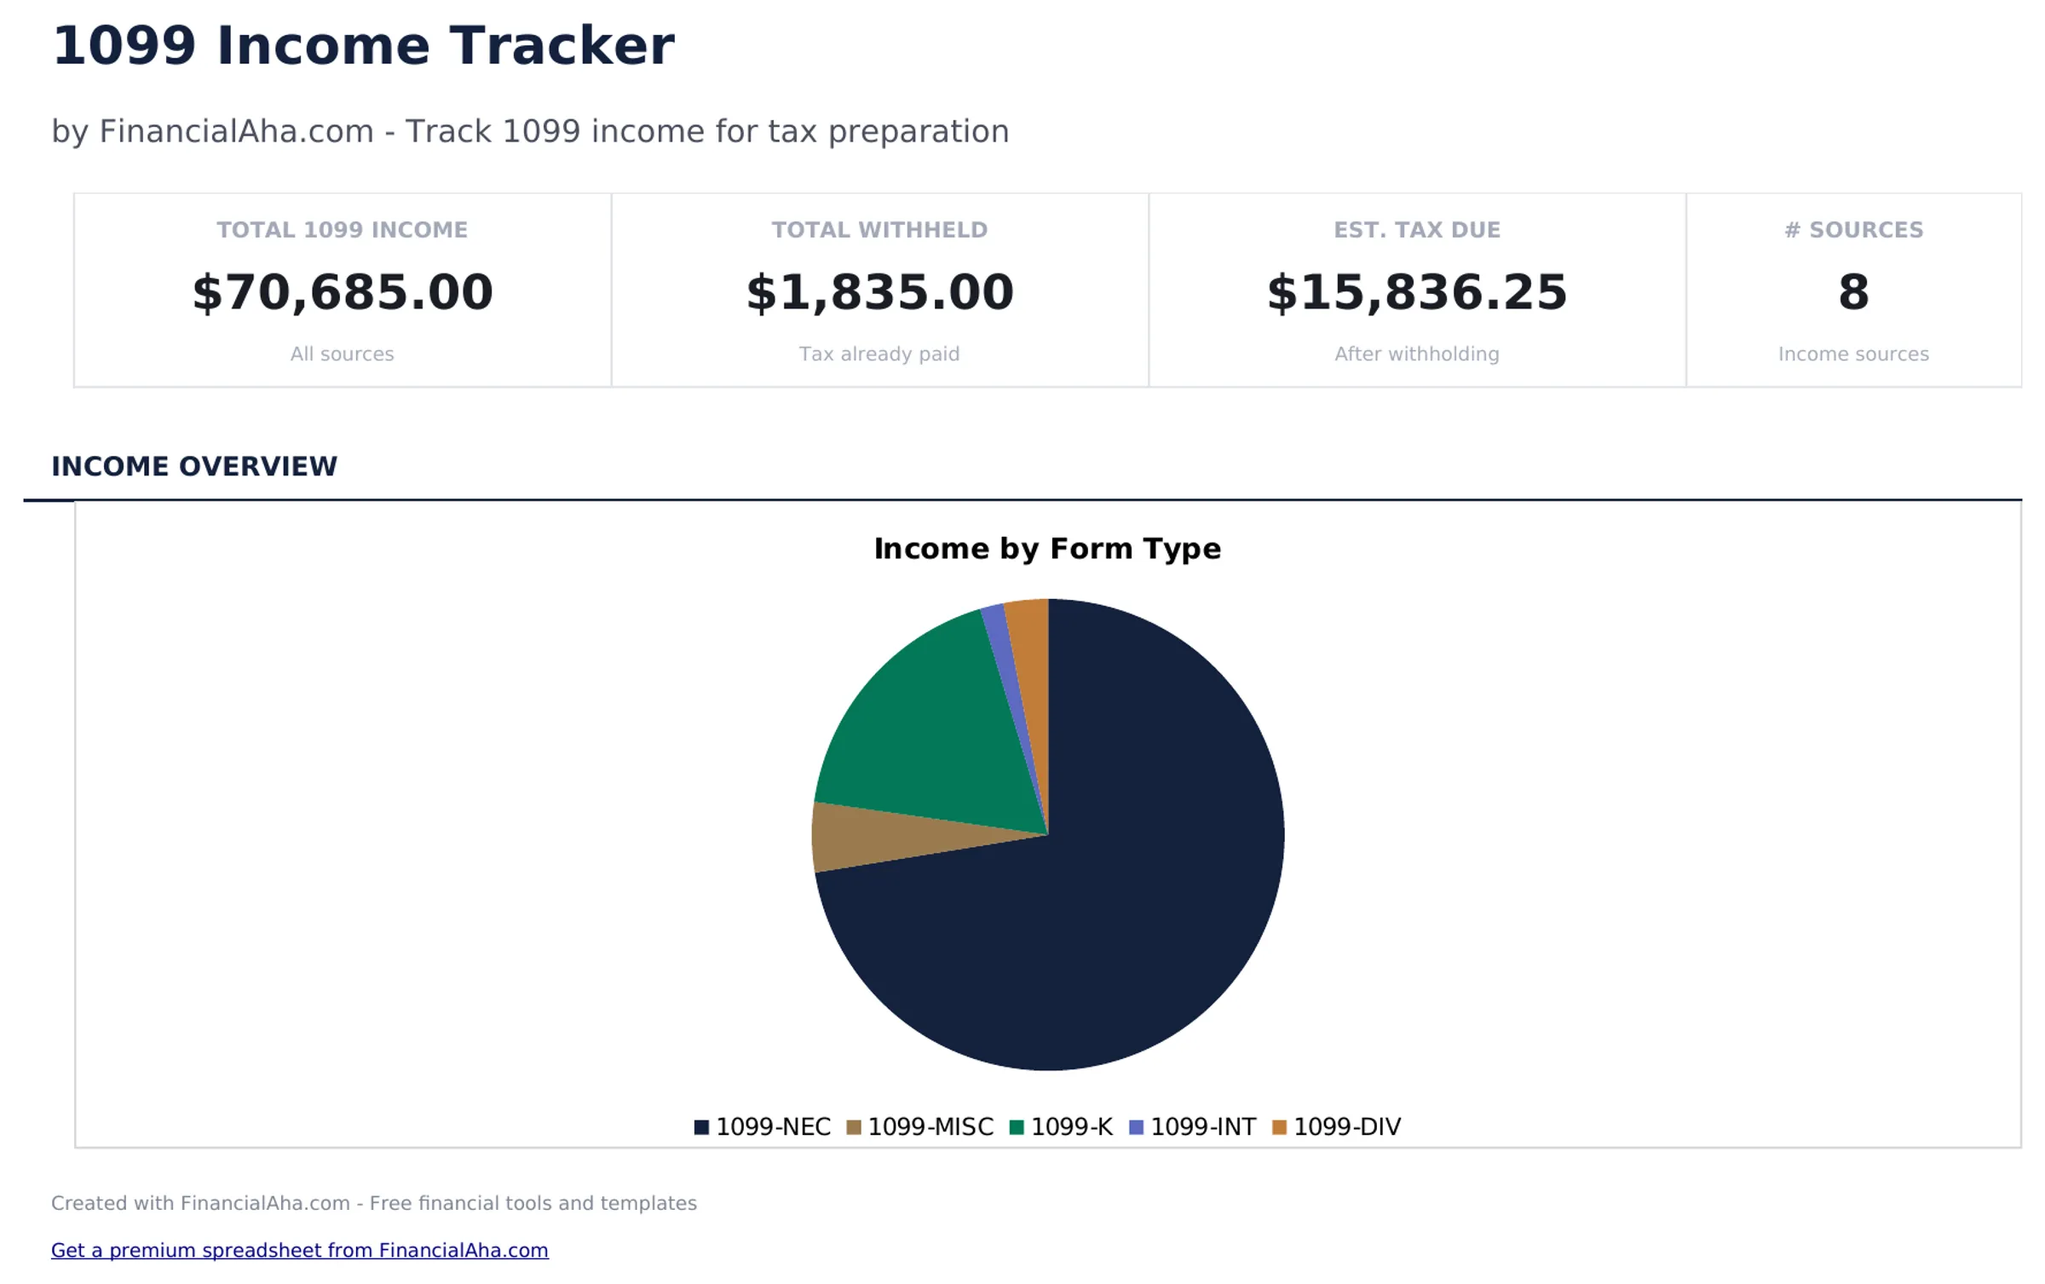This screenshot has height=1284, width=2045.
Task: Click the 1099-NEC legend color square
Action: point(702,1126)
